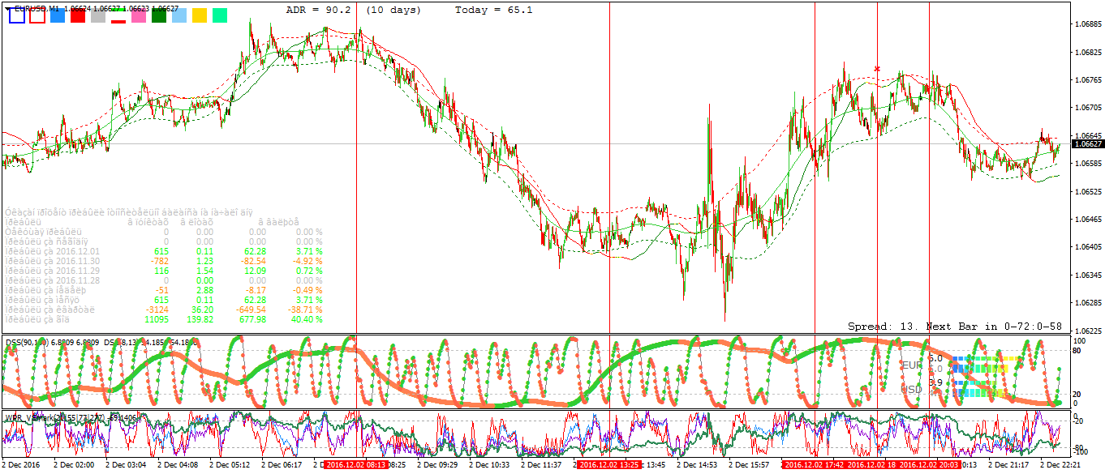Select the mint green square swatch
The height and width of the screenshot is (474, 1105).
coord(220,15)
